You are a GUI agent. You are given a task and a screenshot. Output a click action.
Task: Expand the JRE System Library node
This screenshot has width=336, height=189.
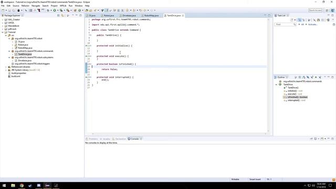pyautogui.click(x=6, y=70)
